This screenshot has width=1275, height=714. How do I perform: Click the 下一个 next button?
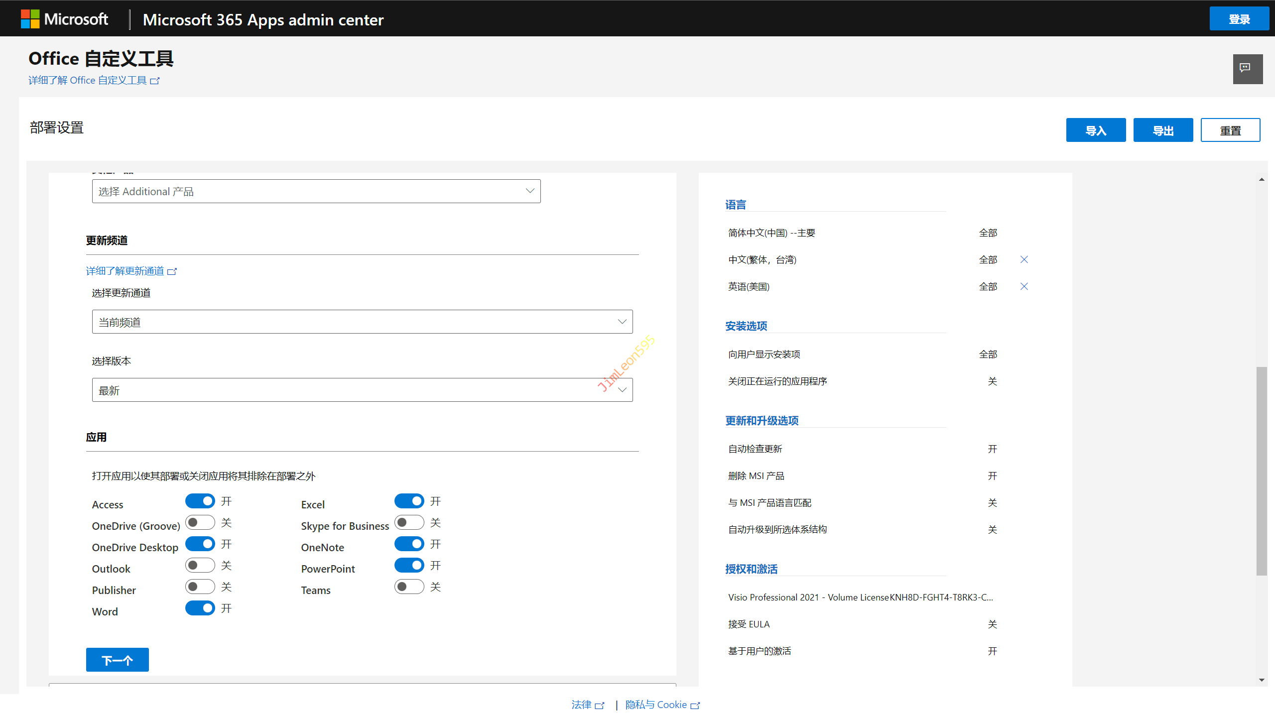(117, 660)
